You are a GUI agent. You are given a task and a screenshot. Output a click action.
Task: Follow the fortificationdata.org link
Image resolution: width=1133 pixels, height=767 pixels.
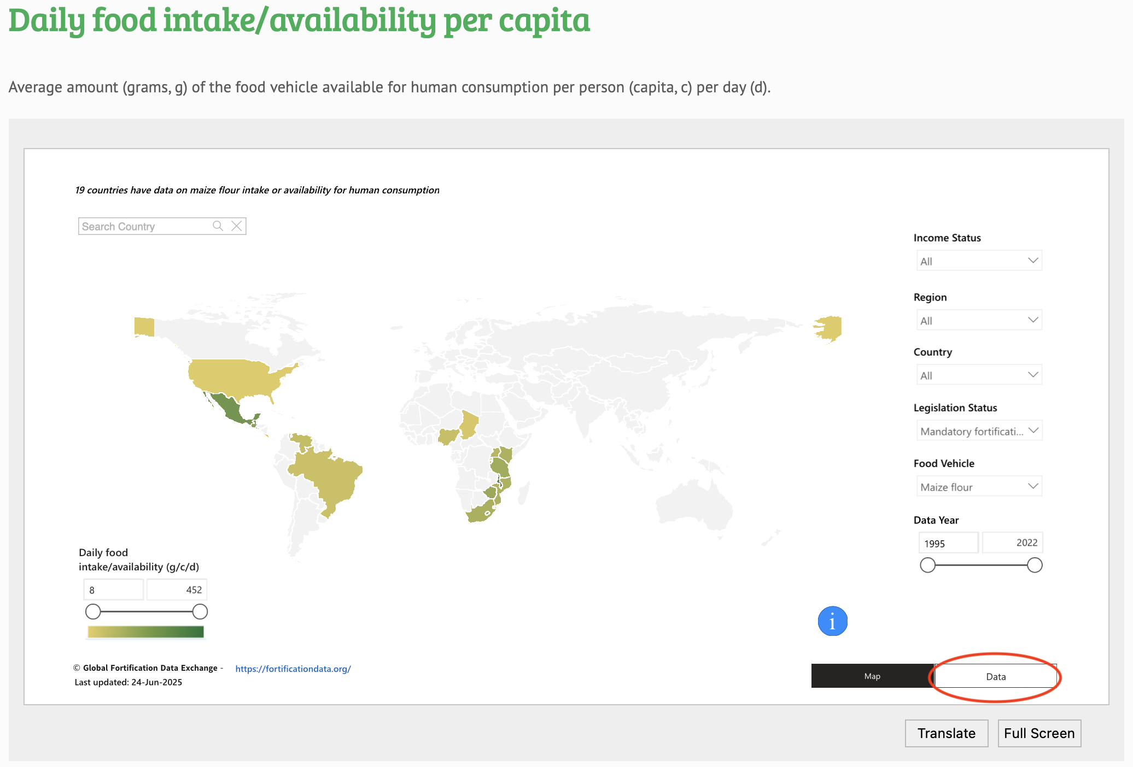[x=293, y=668]
